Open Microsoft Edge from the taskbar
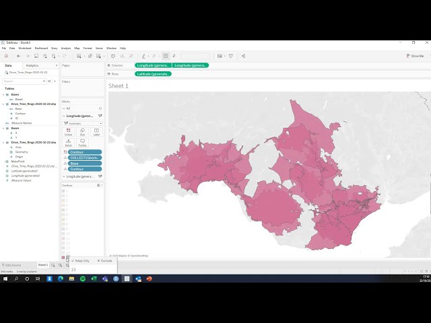The image size is (431, 323). [61, 279]
